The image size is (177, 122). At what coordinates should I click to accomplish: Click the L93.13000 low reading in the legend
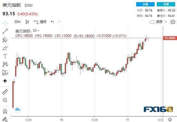click(63, 36)
